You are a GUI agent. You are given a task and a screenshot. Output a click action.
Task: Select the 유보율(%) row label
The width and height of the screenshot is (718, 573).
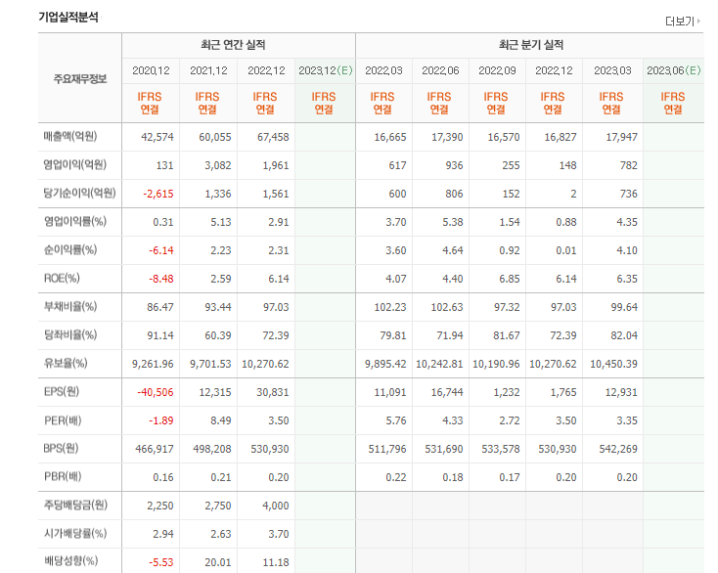[66, 364]
